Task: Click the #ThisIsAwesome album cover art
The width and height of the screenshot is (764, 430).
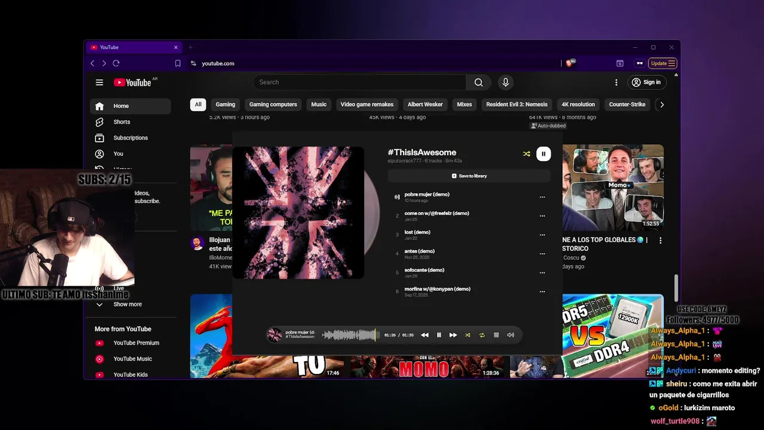Action: pyautogui.click(x=298, y=213)
